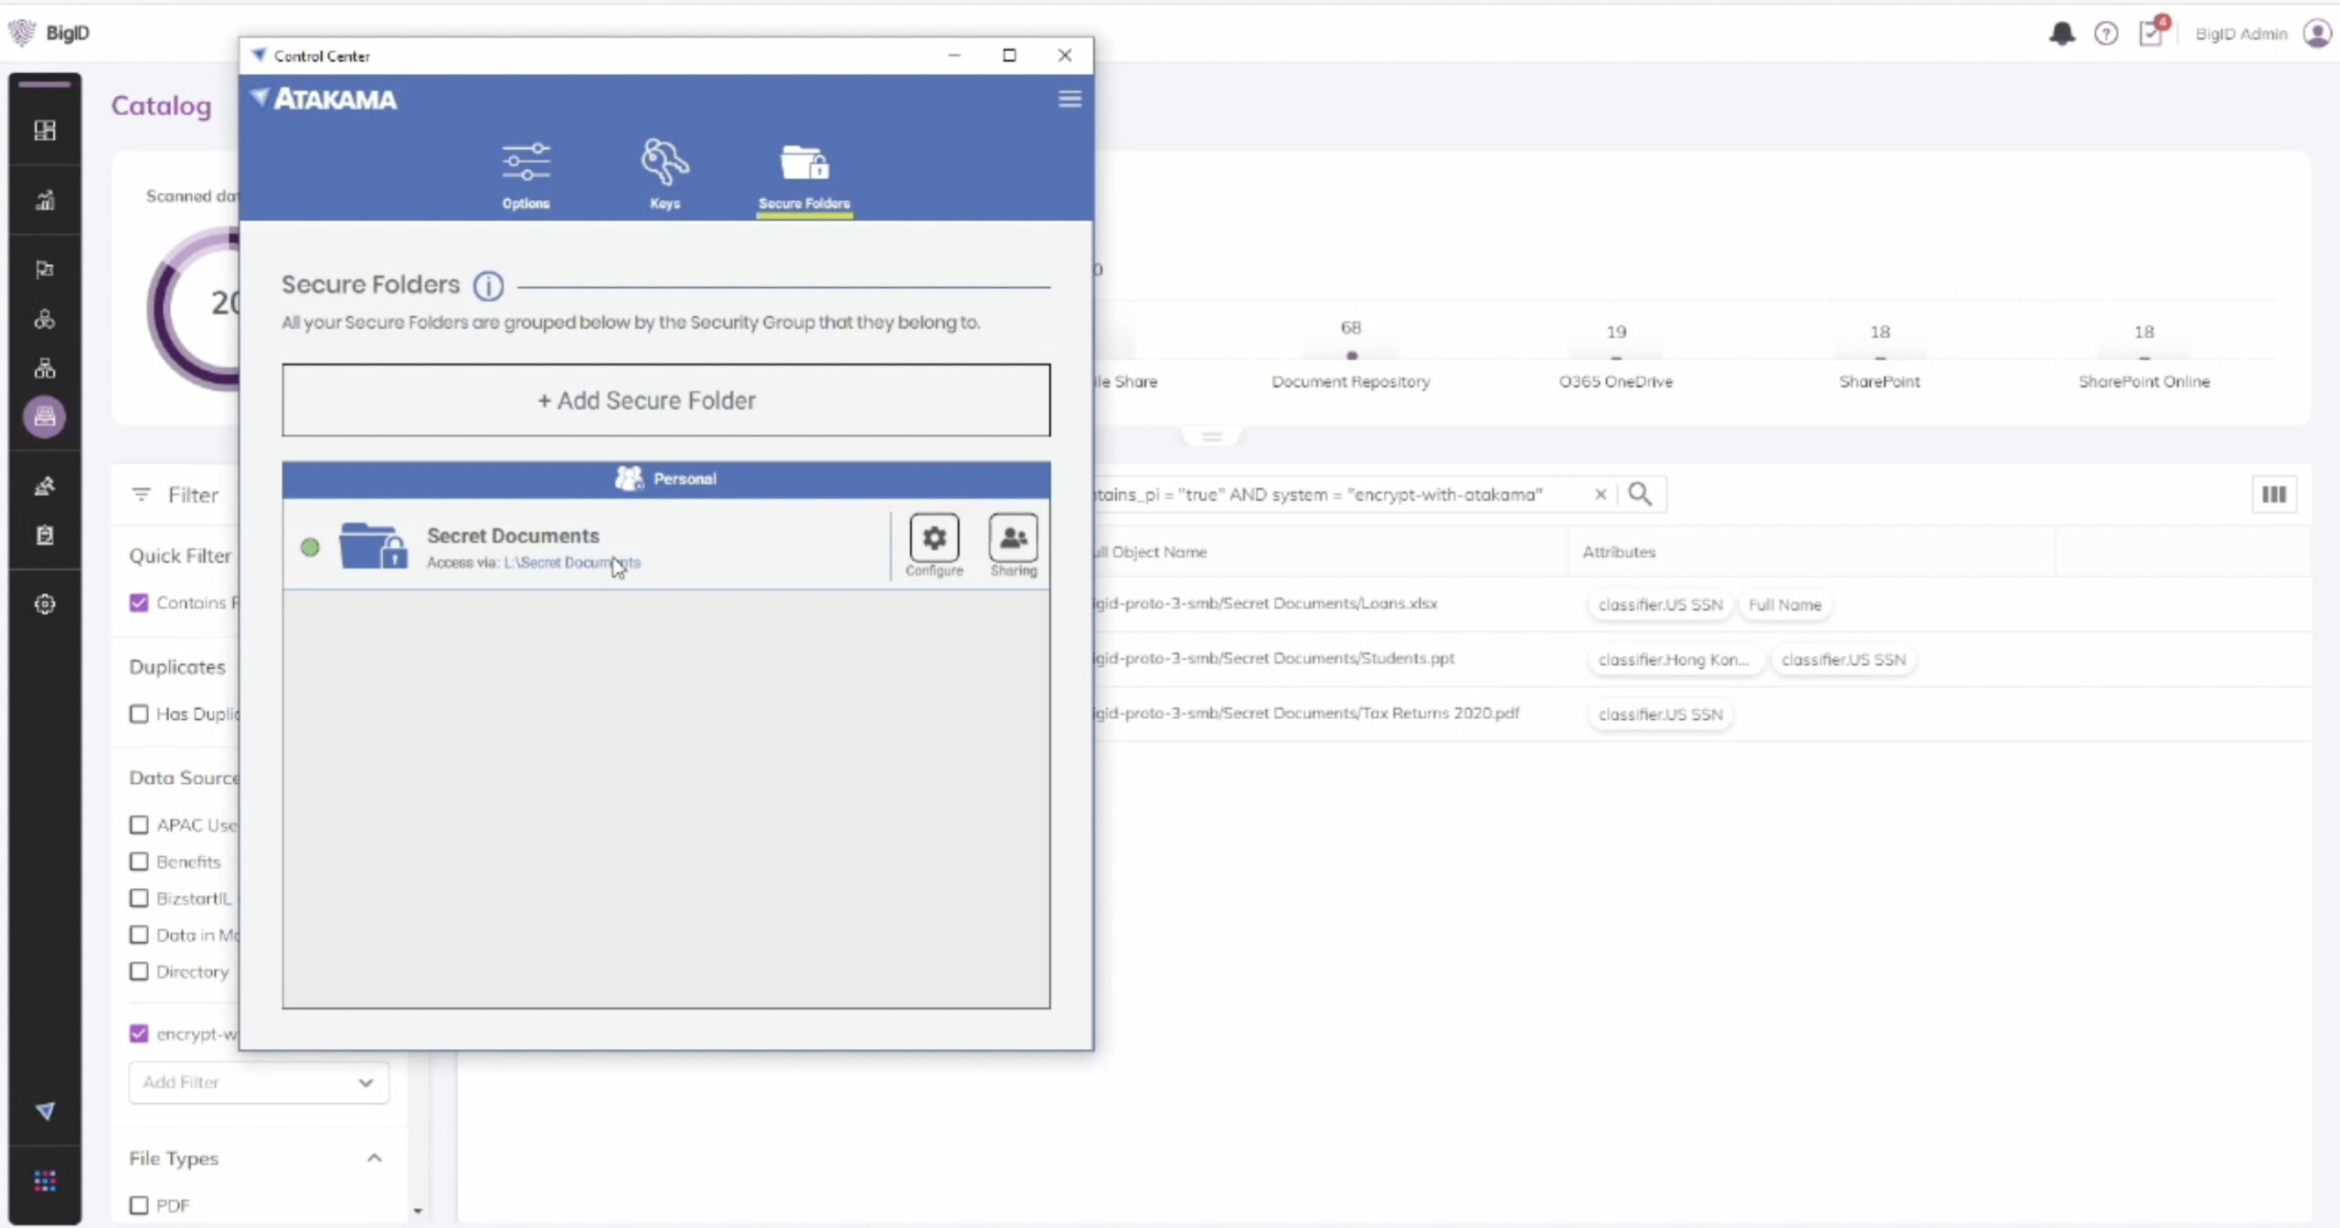Viewport: 2340px width, 1228px height.
Task: Clear the catalog search query
Action: point(1600,494)
